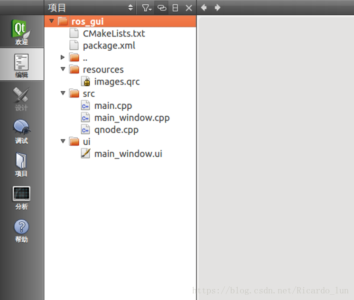Open the Analyze mode (分析)

pos(22,197)
